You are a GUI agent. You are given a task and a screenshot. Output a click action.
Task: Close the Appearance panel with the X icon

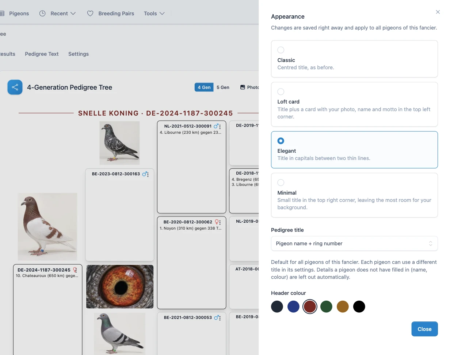point(438,12)
